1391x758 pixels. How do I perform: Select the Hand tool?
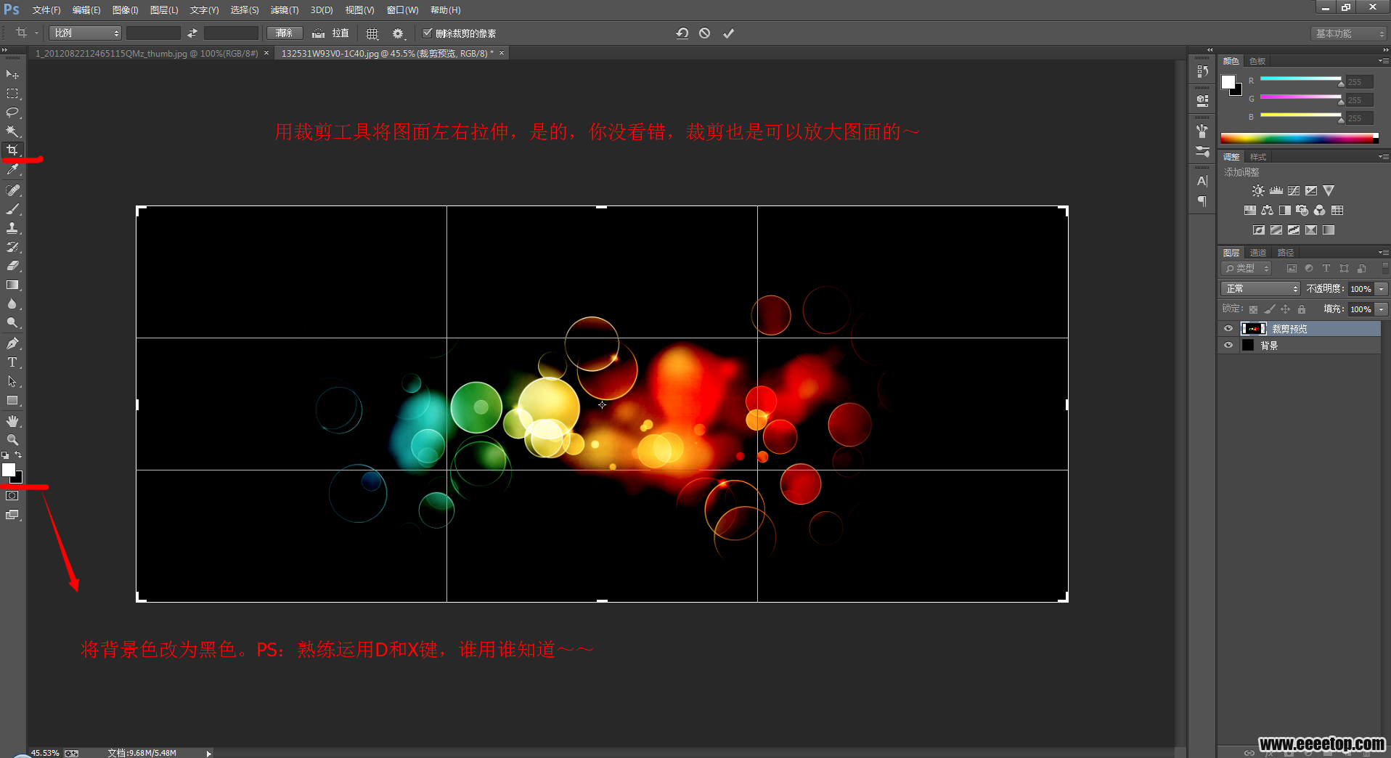12,421
